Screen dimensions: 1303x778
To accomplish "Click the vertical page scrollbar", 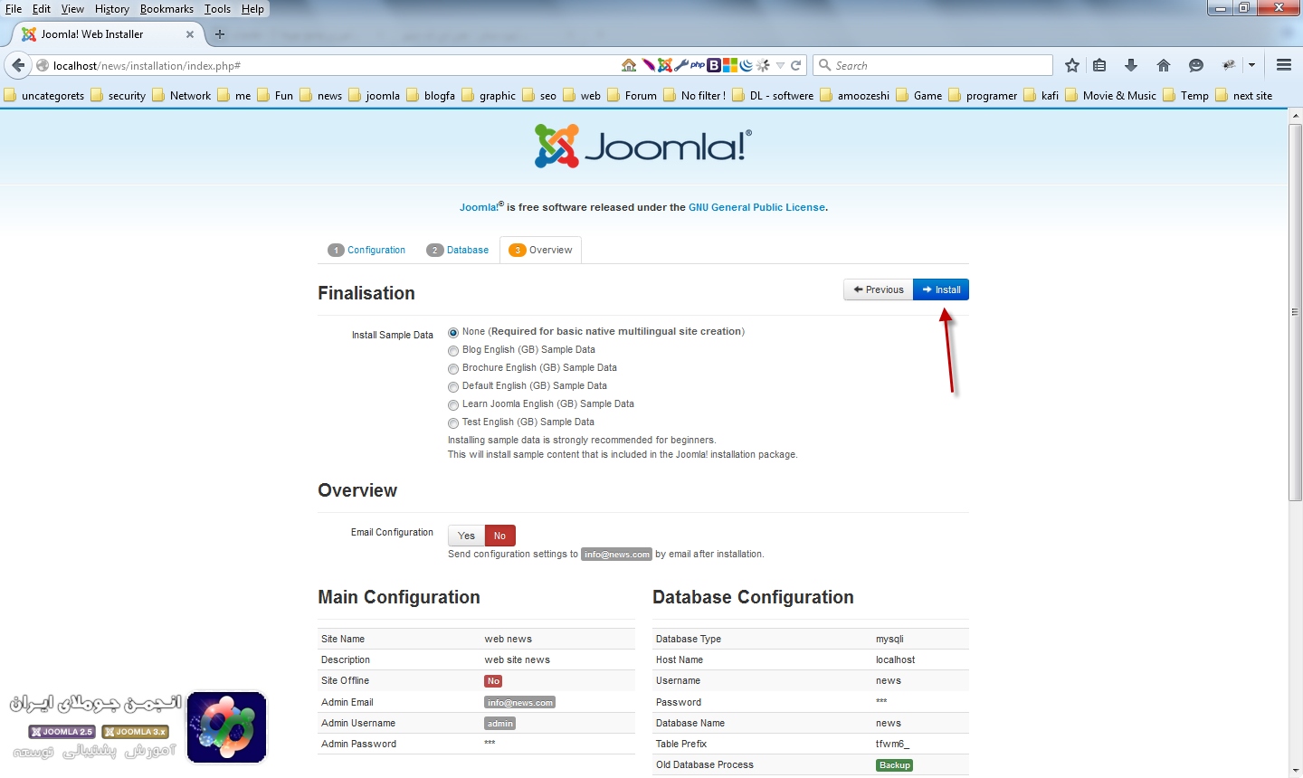I will click(1295, 312).
